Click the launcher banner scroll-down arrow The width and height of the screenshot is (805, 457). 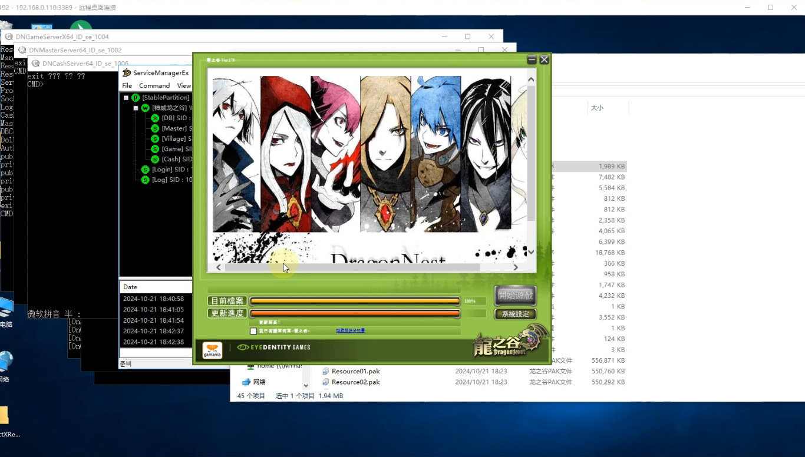tap(531, 251)
